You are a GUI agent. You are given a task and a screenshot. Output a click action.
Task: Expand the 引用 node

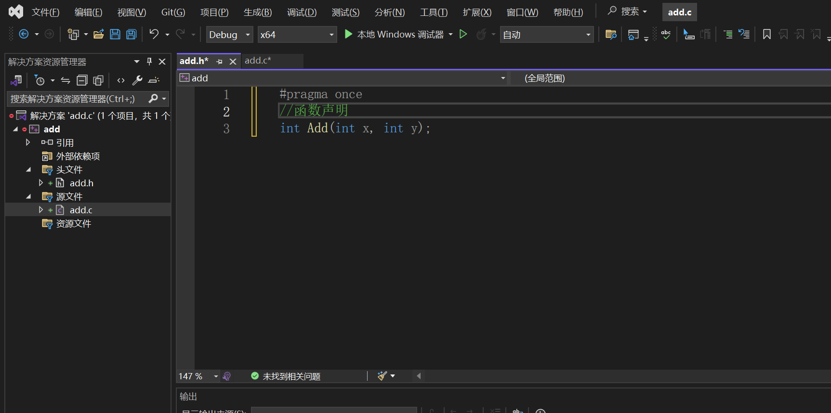coord(28,142)
